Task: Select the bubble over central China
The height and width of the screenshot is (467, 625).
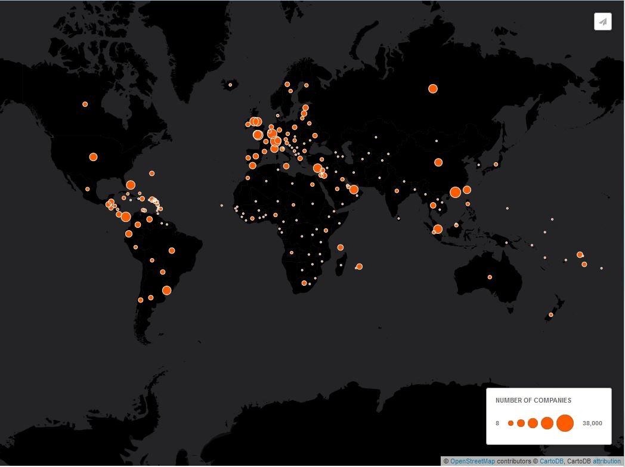Action: coord(438,162)
